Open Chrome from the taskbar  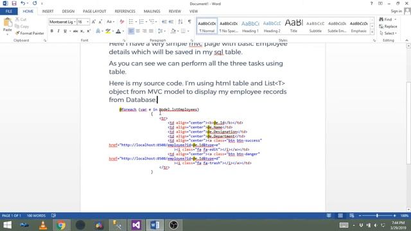coord(61,225)
